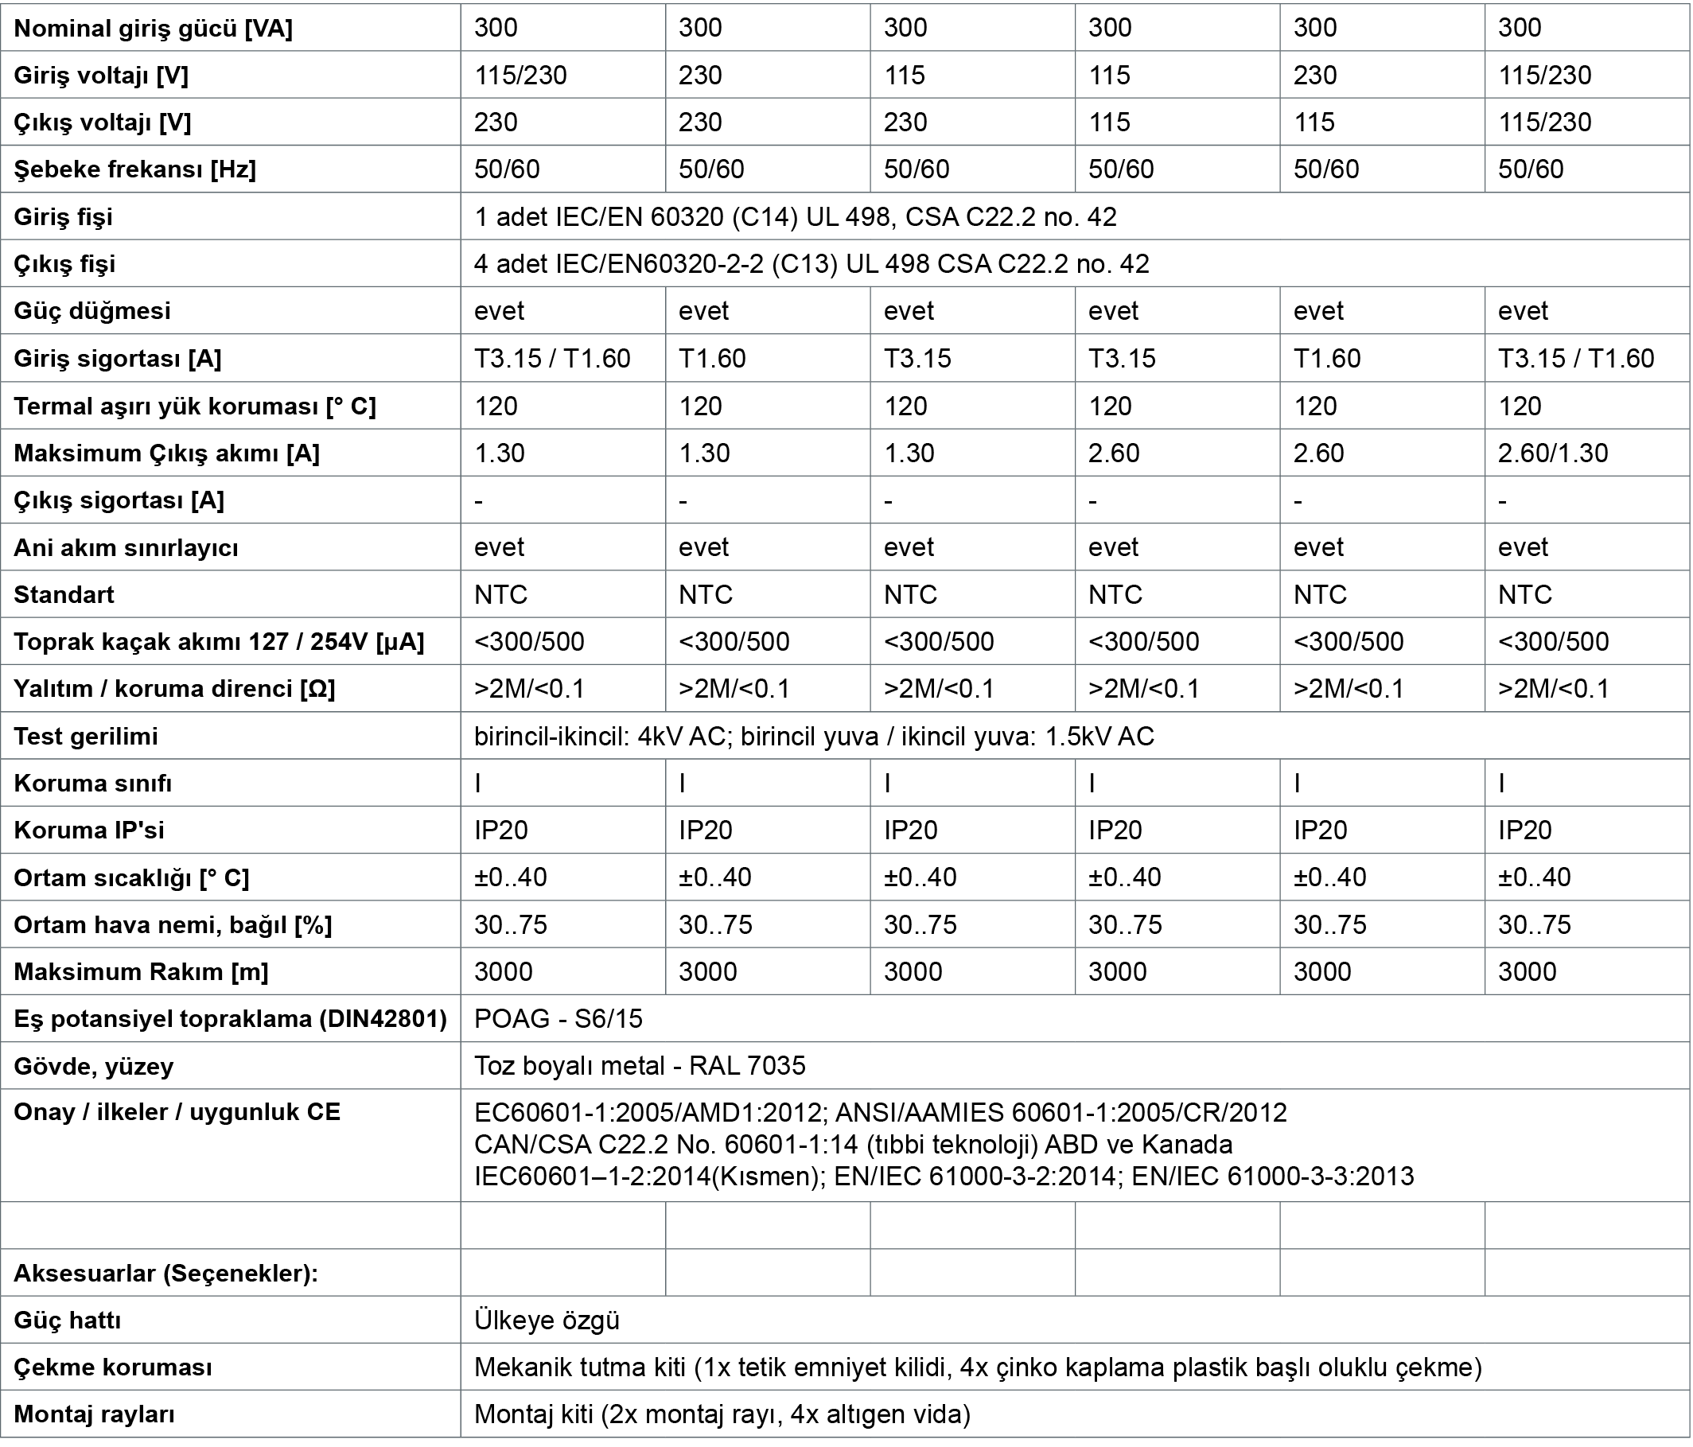Click the 'Gövde, yüzey' label
This screenshot has height=1447, width=1693.
pos(94,1067)
